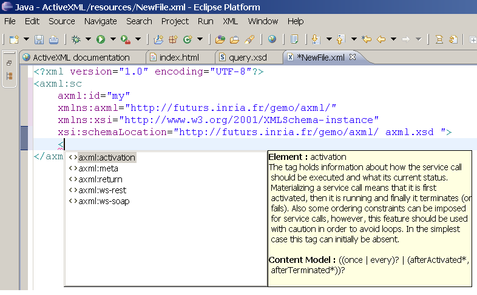The width and height of the screenshot is (477, 295).
Task: Click the axml:id="my" attribute line
Action: [x=93, y=96]
